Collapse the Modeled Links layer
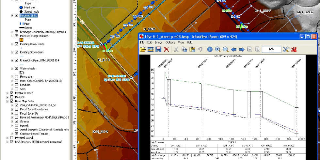This screenshot has width=320, height=160. click(x=12, y=16)
